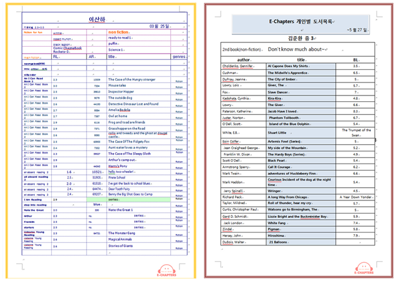
Task: Click the 'BL' column header
Action: tap(356, 60)
